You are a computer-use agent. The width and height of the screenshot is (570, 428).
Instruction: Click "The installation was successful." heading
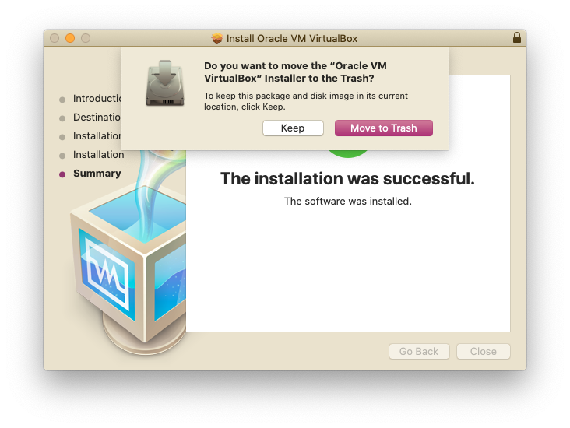(x=347, y=178)
